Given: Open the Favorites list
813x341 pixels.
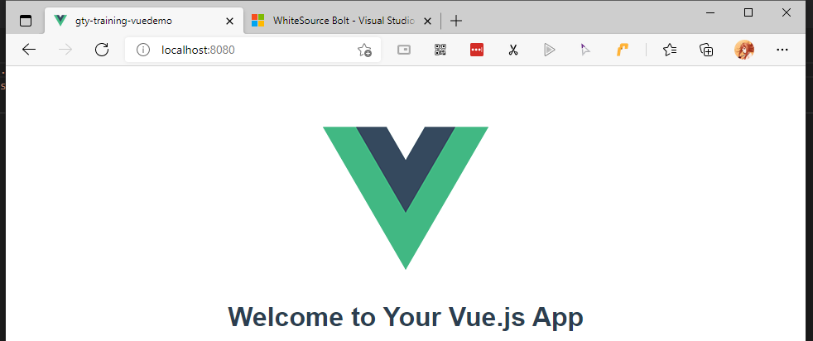Looking at the screenshot, I should coord(670,50).
